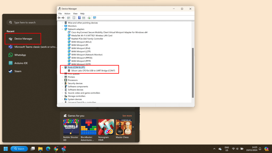
Task: Click the Update device driver toolbar icon
Action: click(x=89, y=18)
